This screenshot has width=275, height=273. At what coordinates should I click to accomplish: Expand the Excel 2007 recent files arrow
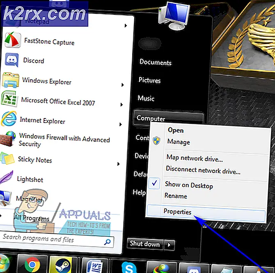click(x=121, y=105)
